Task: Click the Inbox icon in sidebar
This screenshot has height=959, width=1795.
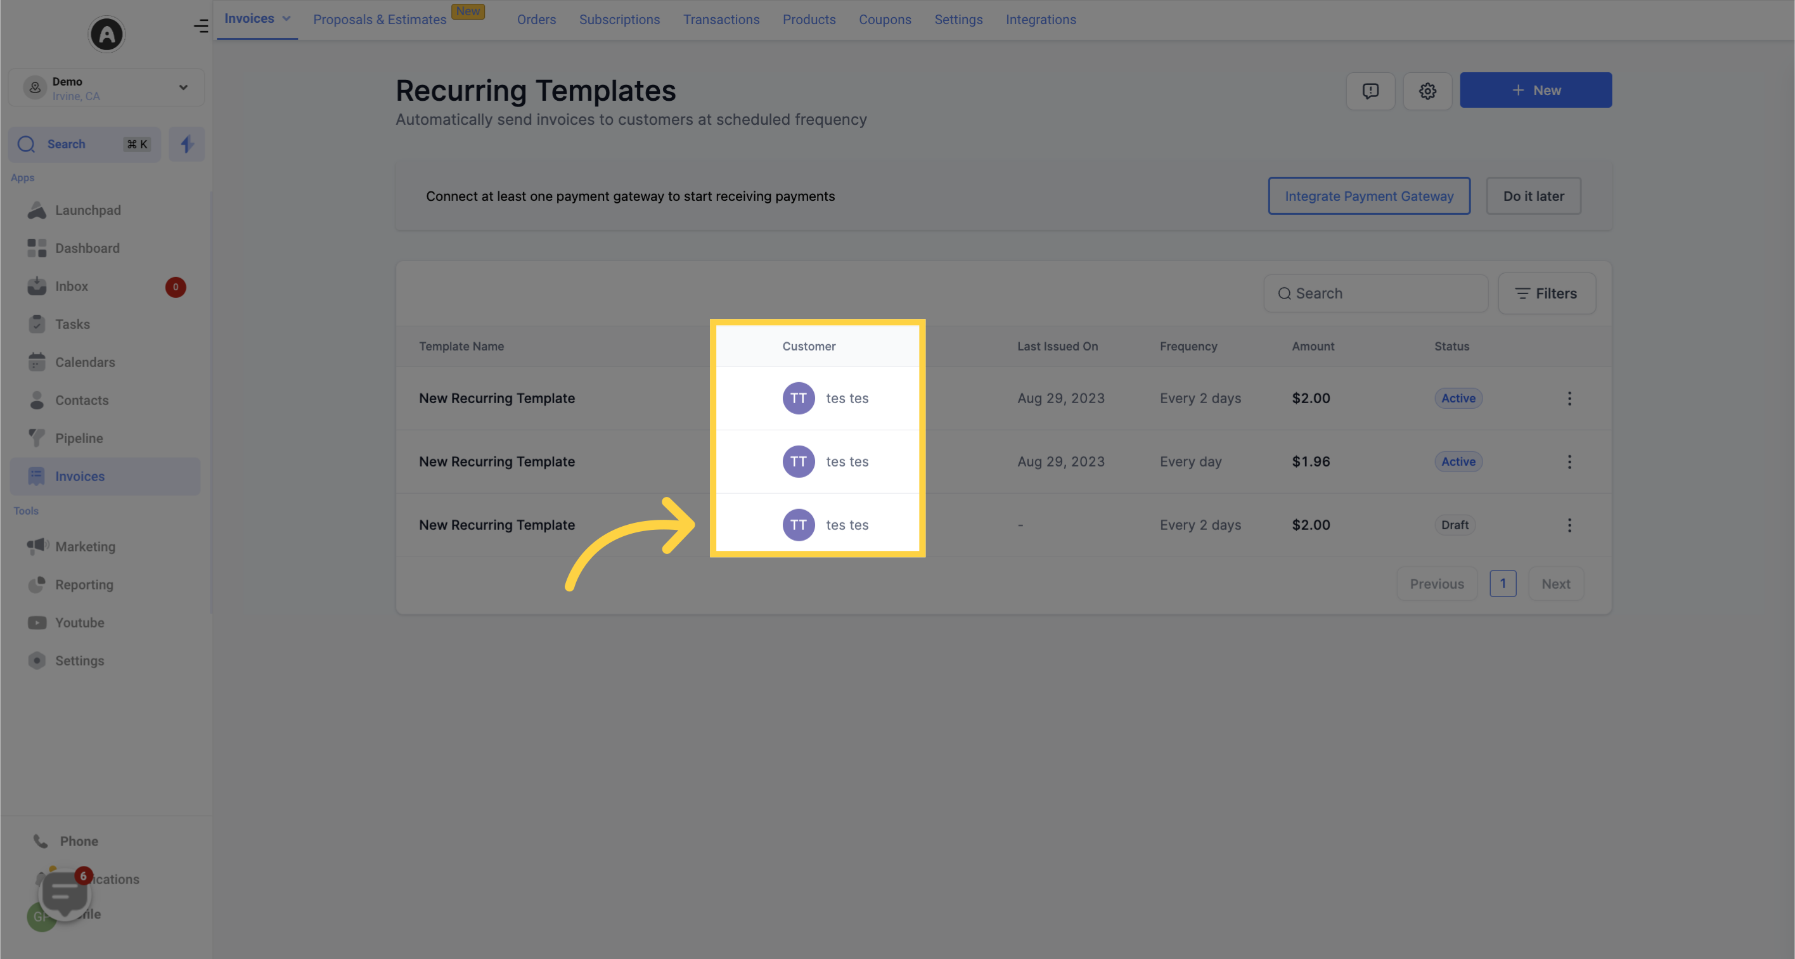Action: (x=37, y=287)
